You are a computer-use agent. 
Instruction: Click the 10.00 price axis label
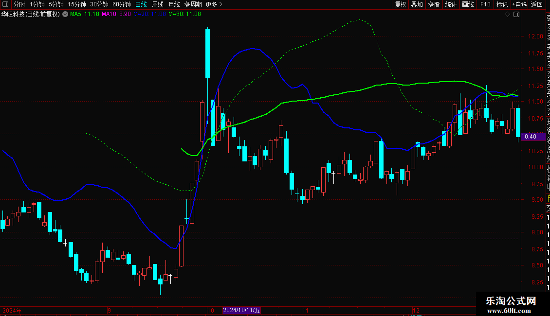click(x=535, y=167)
